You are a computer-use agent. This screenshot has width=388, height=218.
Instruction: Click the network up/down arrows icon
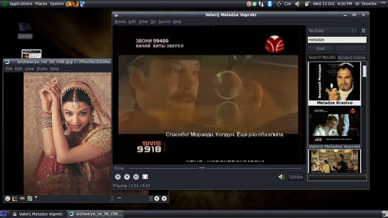261,4
